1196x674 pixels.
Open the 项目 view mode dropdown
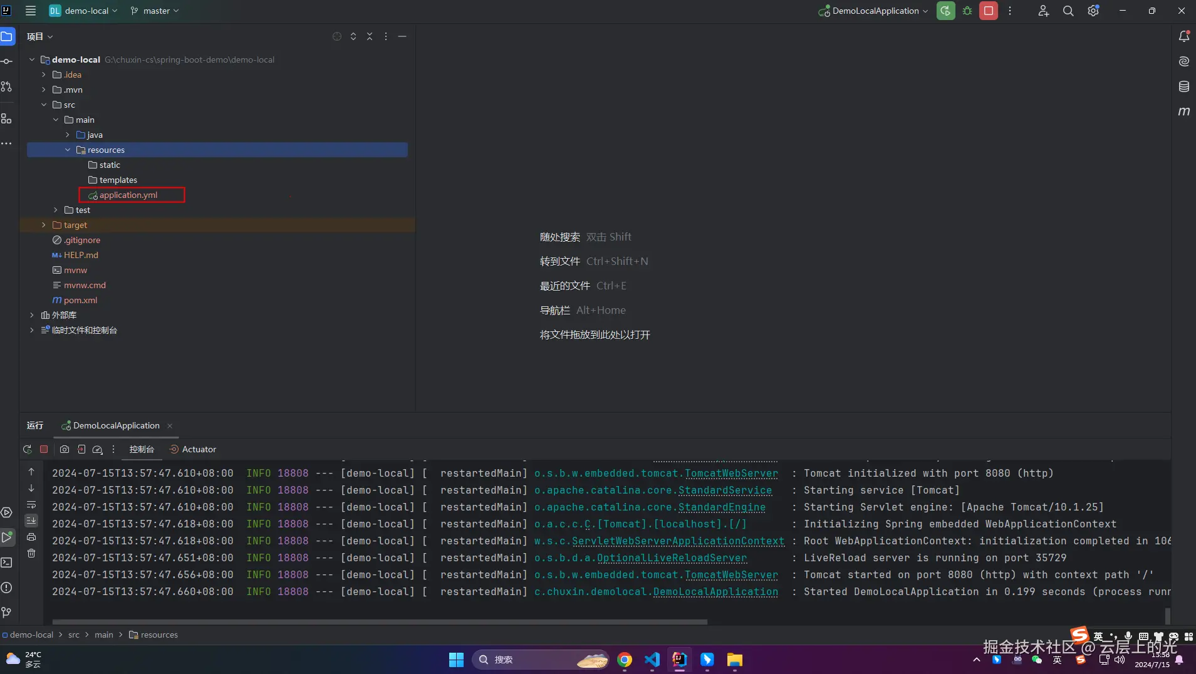click(39, 36)
